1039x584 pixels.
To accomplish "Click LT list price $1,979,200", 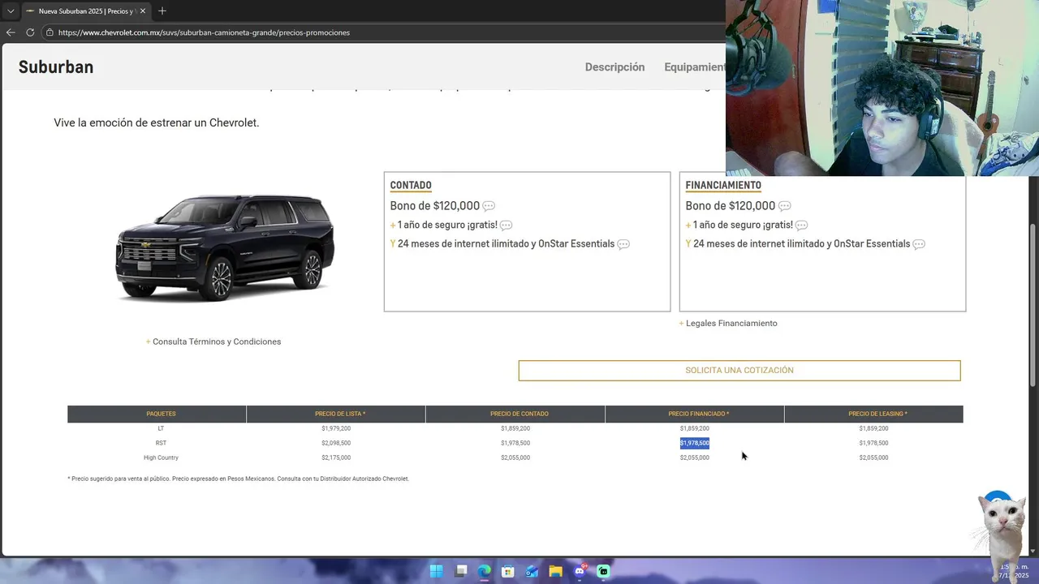I will click(336, 428).
